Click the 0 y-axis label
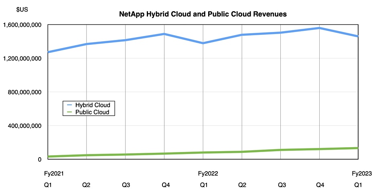381x192 pixels. coord(39,160)
